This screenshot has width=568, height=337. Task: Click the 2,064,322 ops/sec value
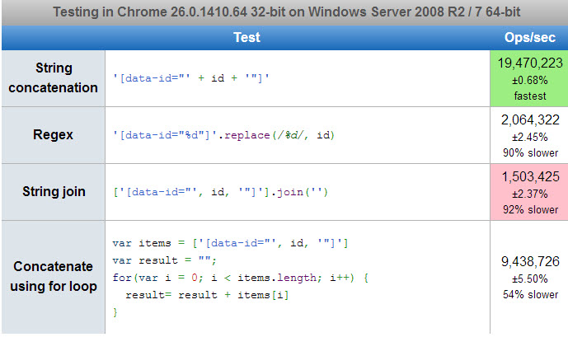pyautogui.click(x=529, y=119)
